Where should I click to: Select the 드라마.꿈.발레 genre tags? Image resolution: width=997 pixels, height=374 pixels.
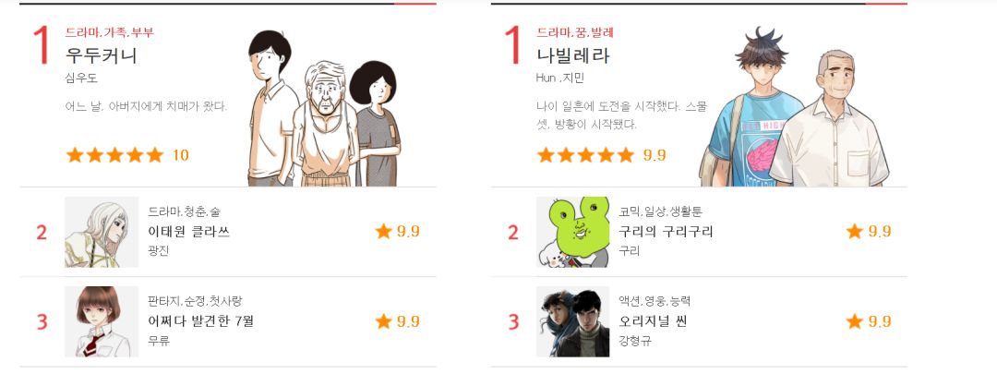[x=575, y=32]
